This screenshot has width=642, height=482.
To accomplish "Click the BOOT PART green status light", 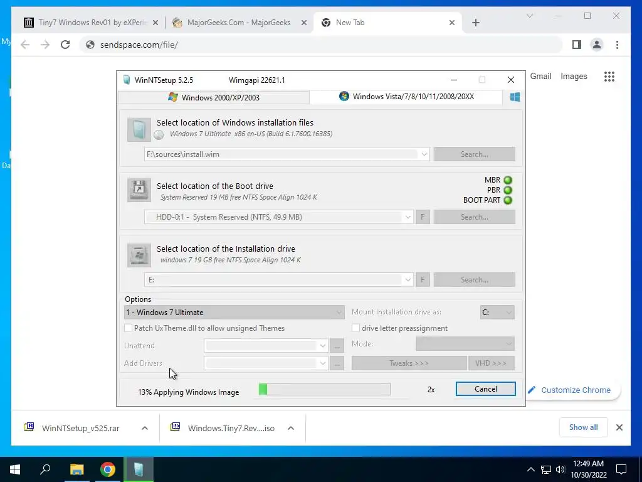I will [508, 200].
